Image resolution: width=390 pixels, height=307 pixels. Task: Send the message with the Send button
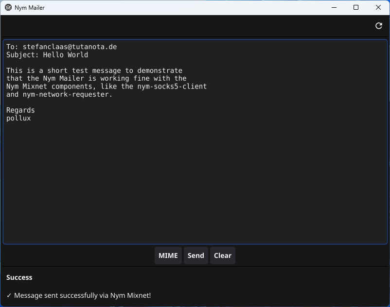click(x=195, y=256)
